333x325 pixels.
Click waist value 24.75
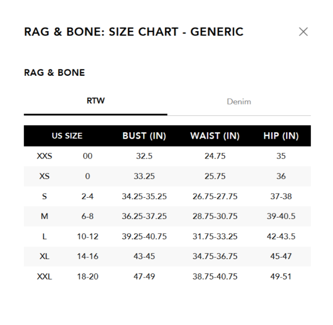point(215,156)
